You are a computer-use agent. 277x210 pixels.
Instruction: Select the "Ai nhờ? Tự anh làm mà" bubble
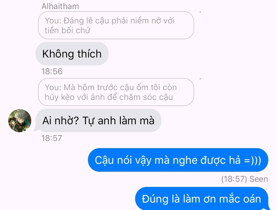98,121
